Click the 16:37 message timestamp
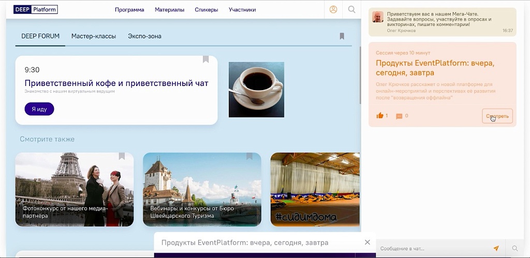This screenshot has height=258, width=530. pyautogui.click(x=508, y=31)
